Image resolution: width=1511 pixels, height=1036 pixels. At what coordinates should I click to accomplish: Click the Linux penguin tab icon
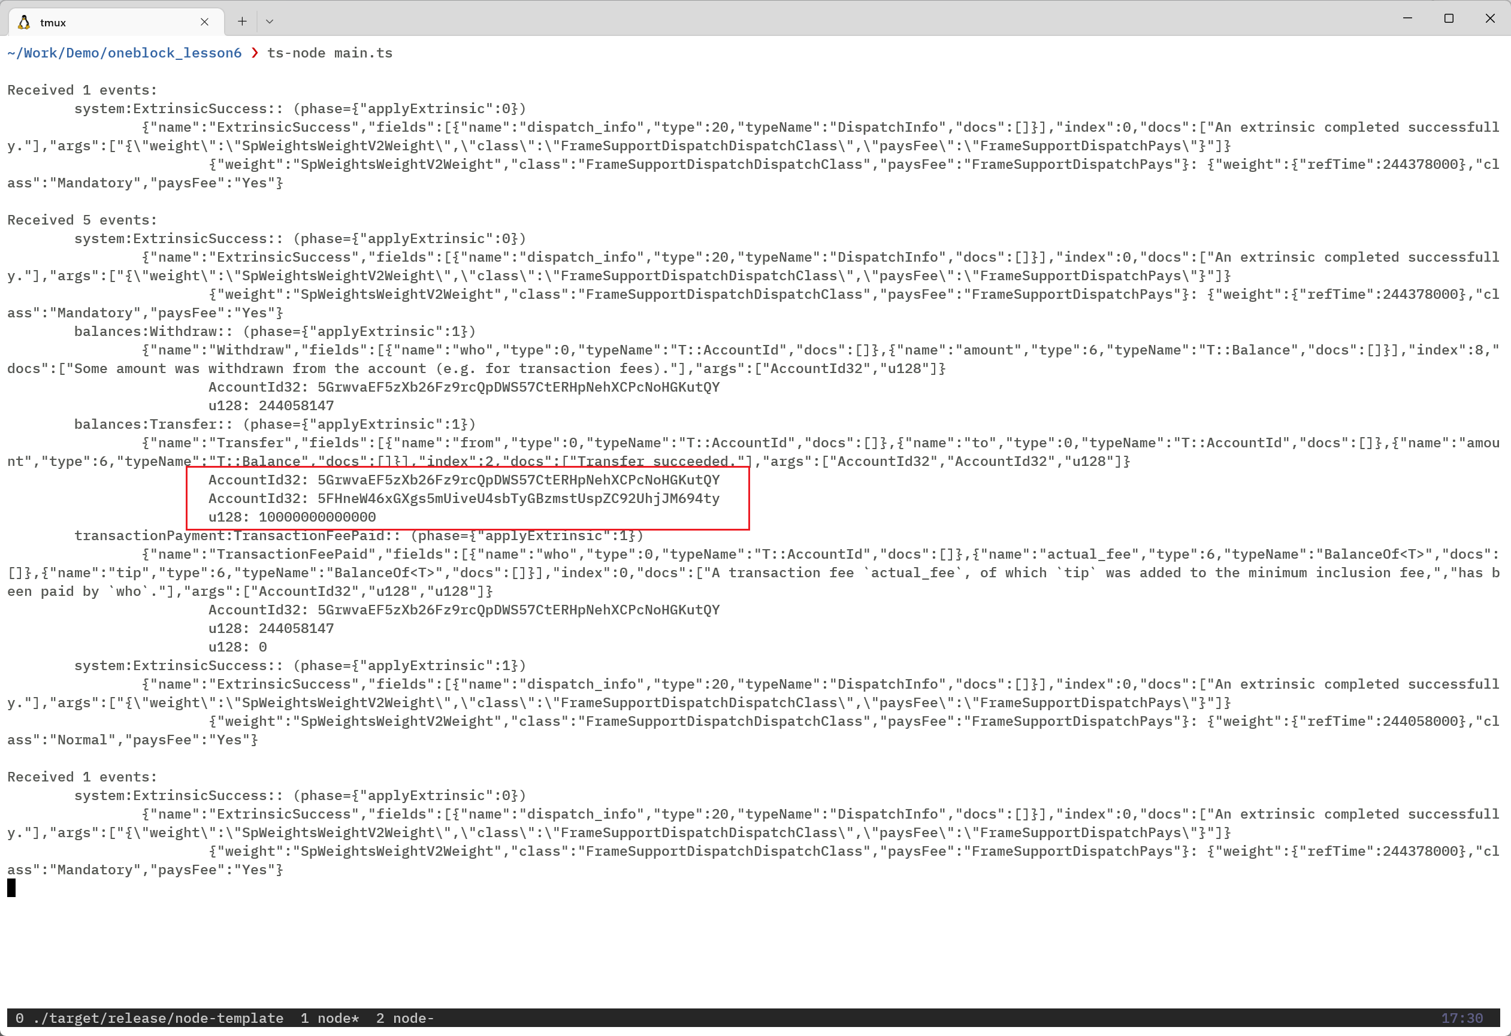coord(24,22)
